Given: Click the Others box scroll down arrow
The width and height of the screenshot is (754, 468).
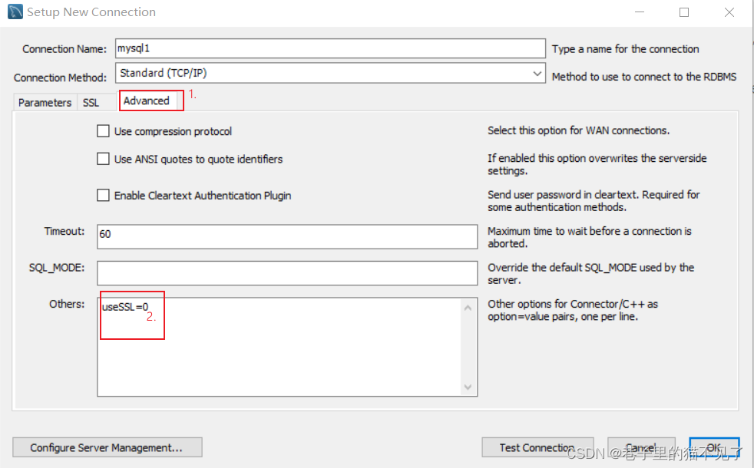Looking at the screenshot, I should point(468,387).
